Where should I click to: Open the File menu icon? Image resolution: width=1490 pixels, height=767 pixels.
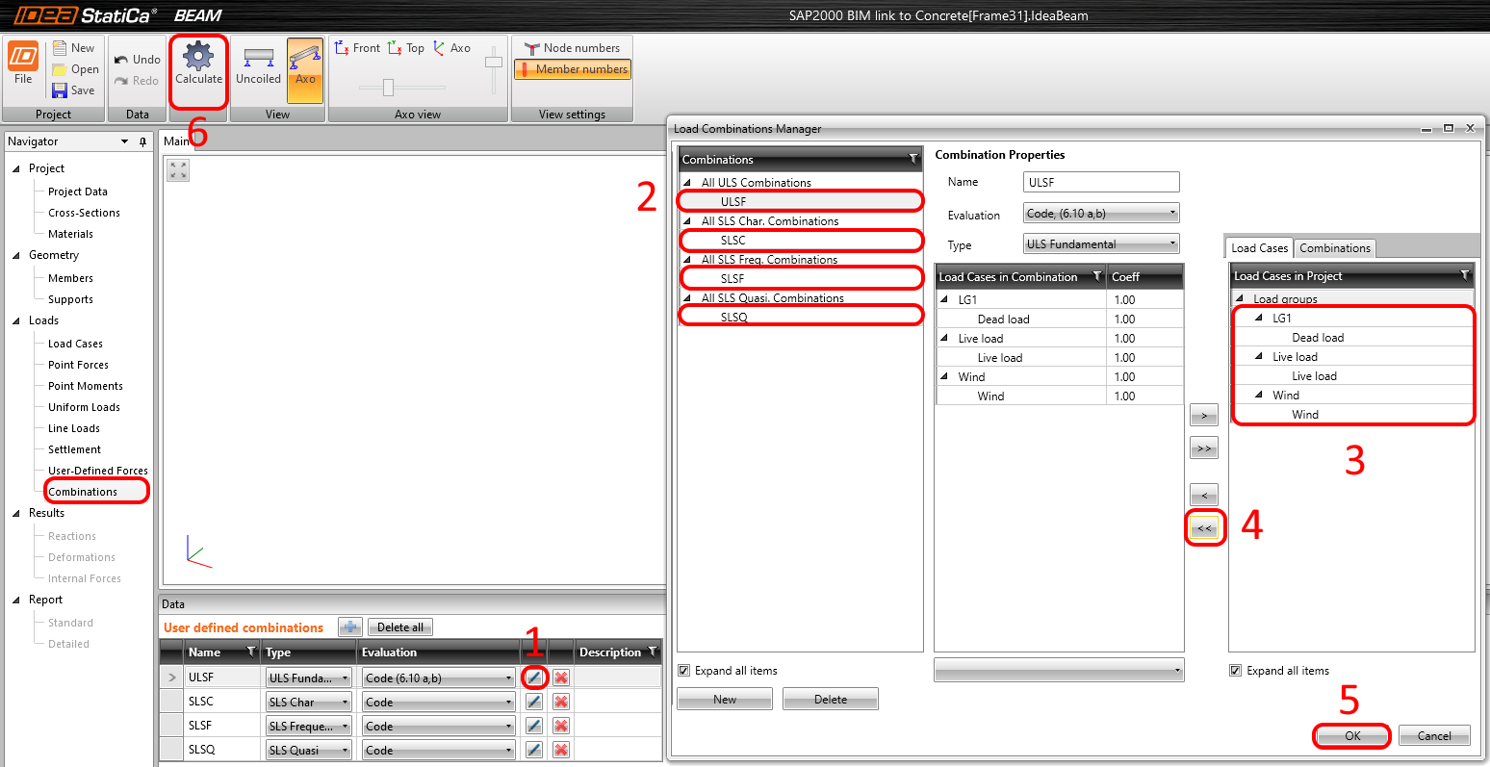[23, 56]
